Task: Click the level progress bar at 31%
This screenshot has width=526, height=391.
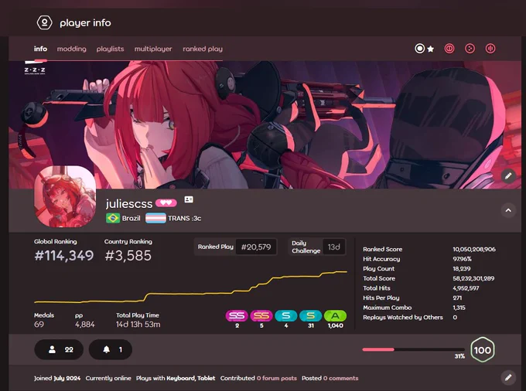Action: pyautogui.click(x=414, y=349)
